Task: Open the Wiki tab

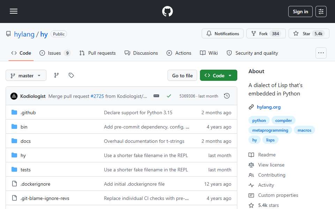Action: click(209, 53)
